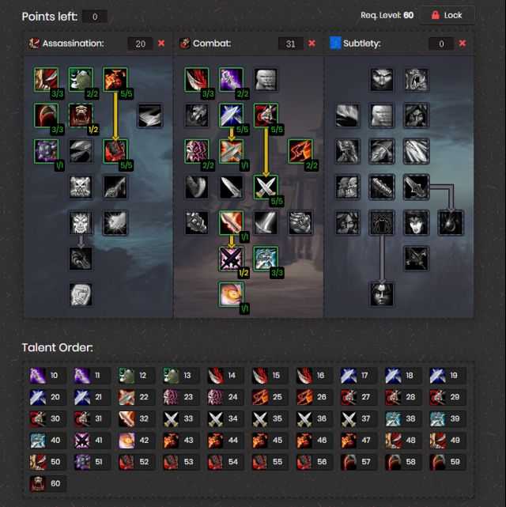Select Seal Fate talent
The height and width of the screenshot is (507, 506).
(81, 259)
